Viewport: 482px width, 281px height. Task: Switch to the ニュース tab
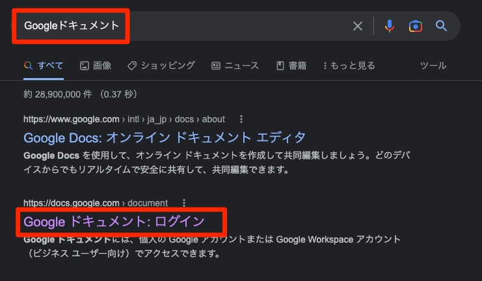(x=235, y=66)
